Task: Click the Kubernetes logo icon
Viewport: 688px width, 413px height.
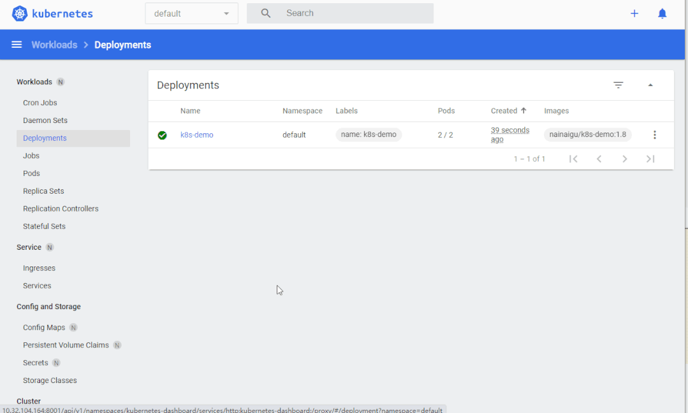Action: point(20,13)
